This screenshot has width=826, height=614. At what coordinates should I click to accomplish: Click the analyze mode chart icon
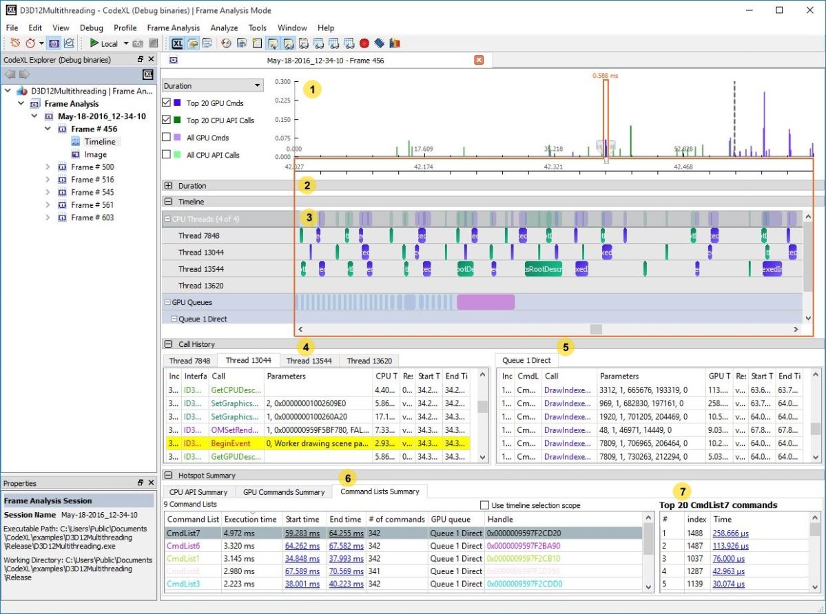click(x=69, y=43)
